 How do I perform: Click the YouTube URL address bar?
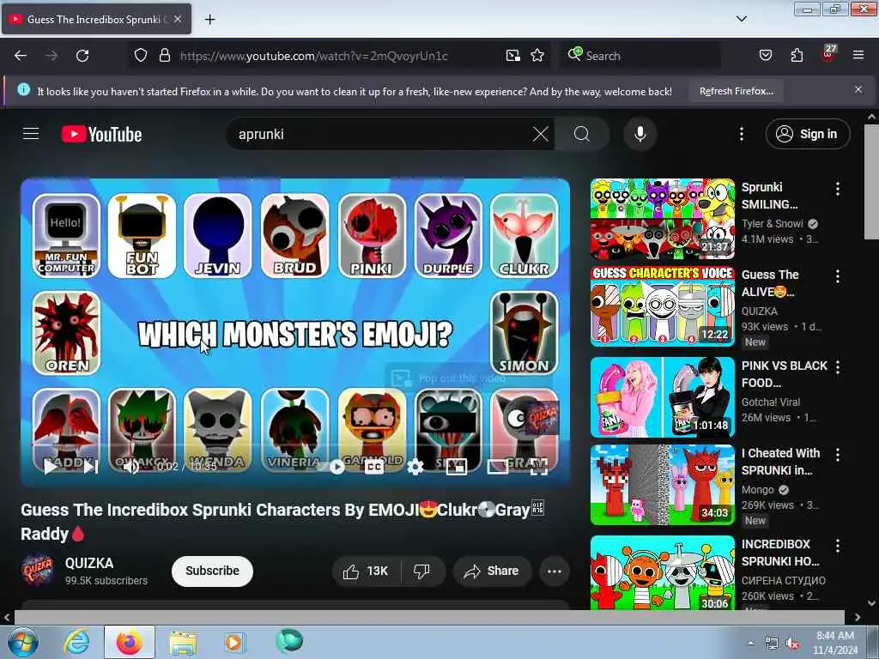(x=313, y=56)
